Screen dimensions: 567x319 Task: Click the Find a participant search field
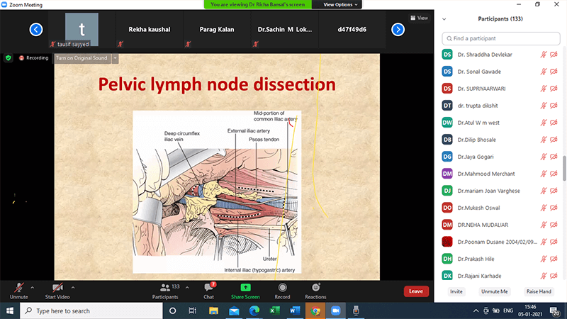click(x=500, y=38)
